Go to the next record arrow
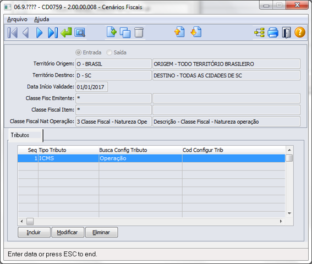Viewport: 312px width, 264px height. [x=40, y=32]
